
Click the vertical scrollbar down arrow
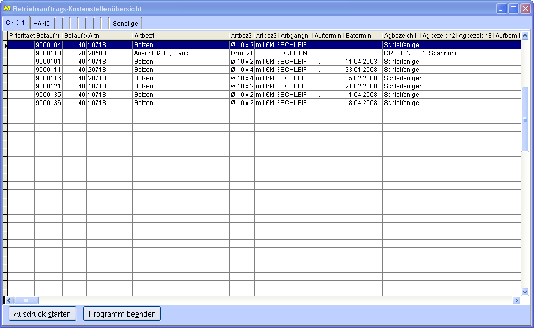point(525,292)
